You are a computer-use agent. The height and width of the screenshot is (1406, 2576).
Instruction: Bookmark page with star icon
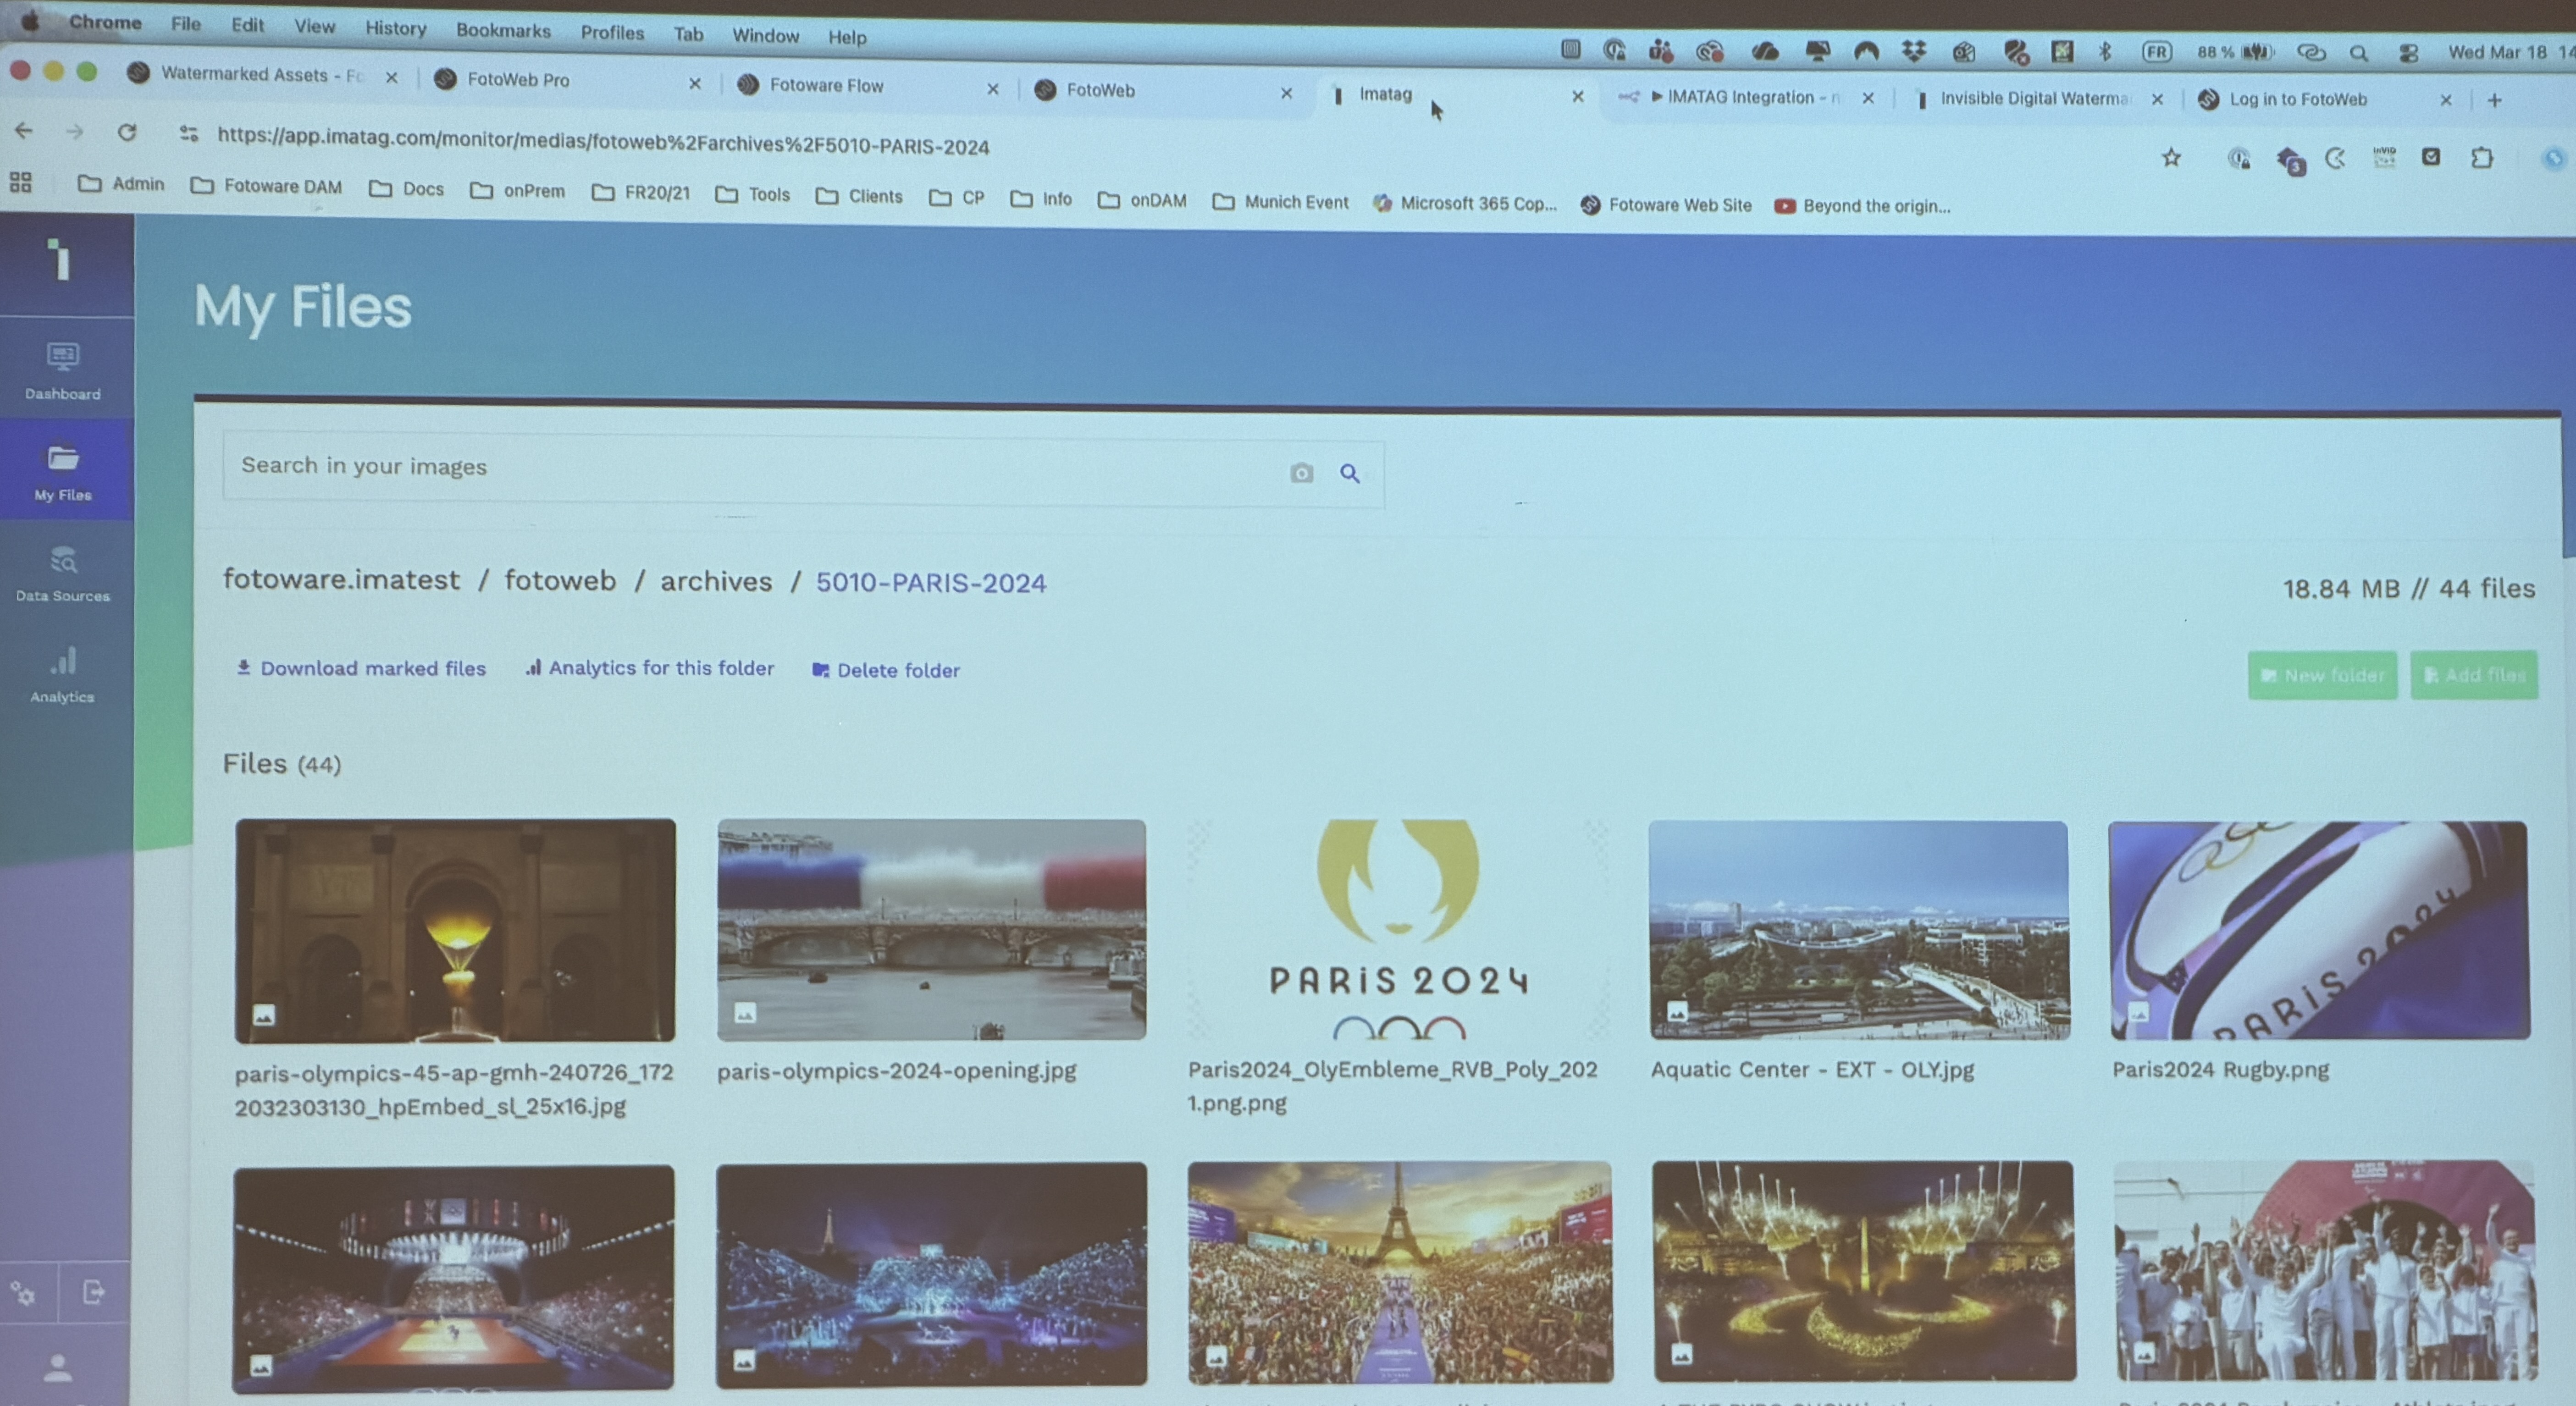(x=2171, y=157)
